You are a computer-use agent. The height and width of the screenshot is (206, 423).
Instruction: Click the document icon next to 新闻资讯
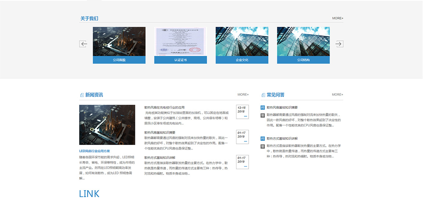point(82,95)
